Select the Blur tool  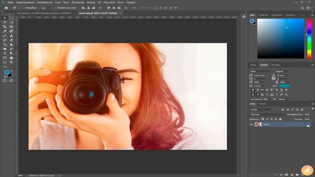pos(11,44)
